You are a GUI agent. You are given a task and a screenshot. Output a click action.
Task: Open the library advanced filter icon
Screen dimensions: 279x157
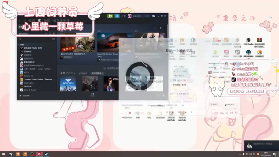pyautogui.click(x=53, y=39)
